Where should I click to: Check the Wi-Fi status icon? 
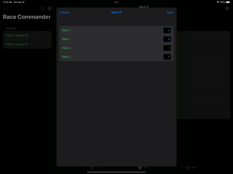(218, 2)
